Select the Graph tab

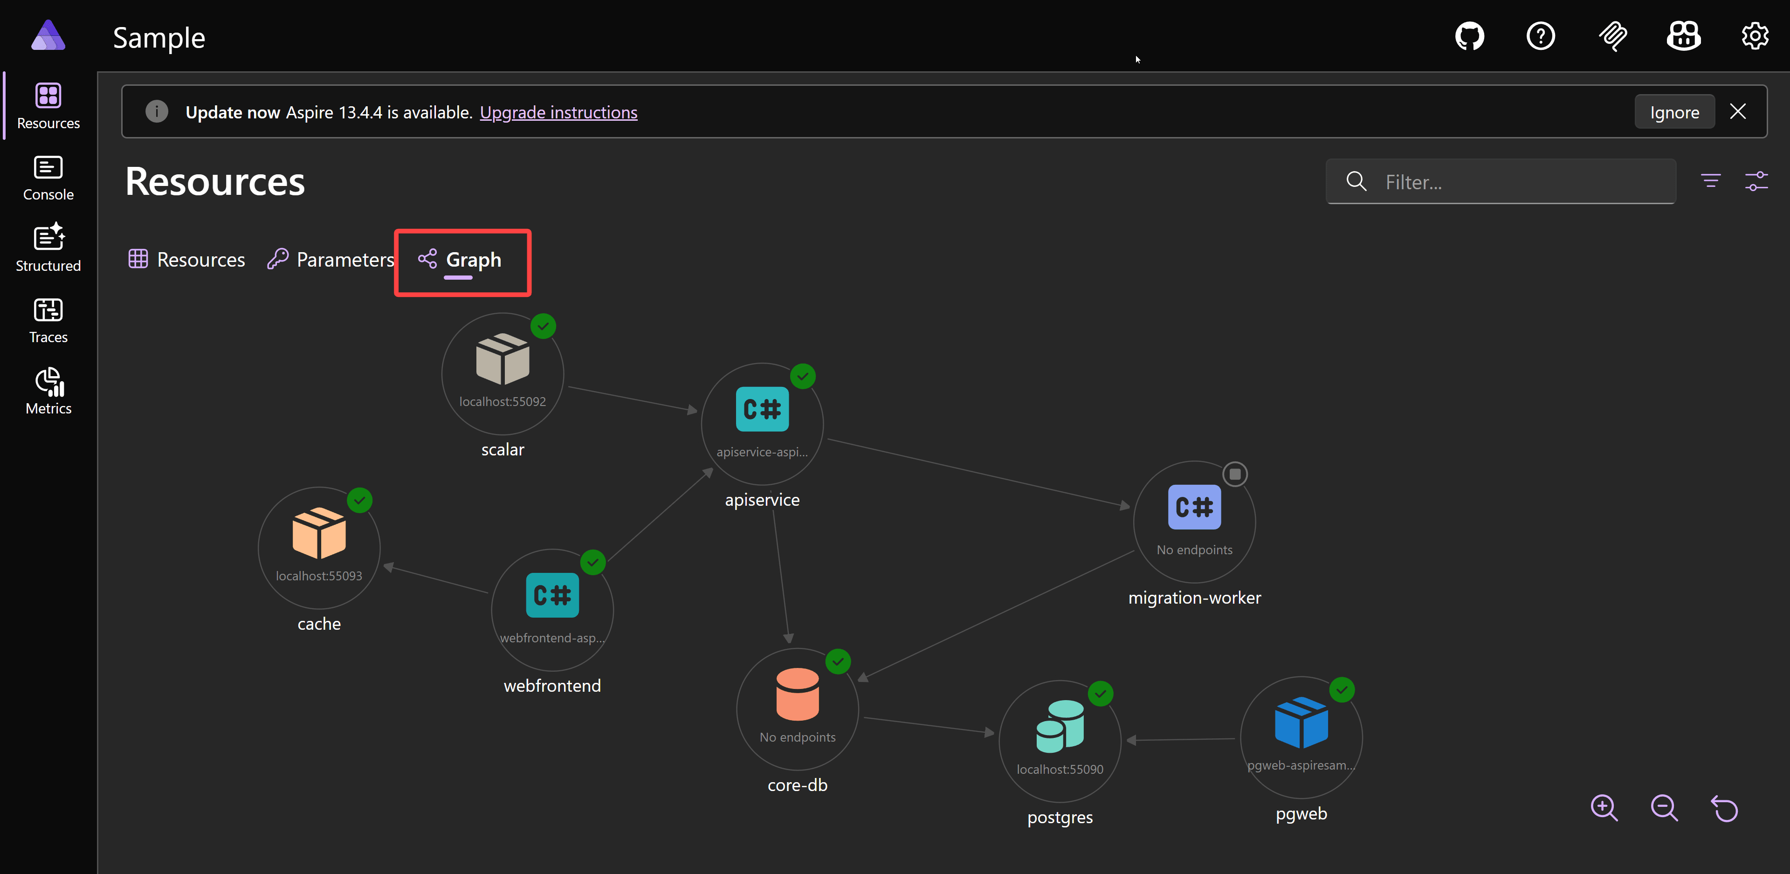[x=459, y=260]
